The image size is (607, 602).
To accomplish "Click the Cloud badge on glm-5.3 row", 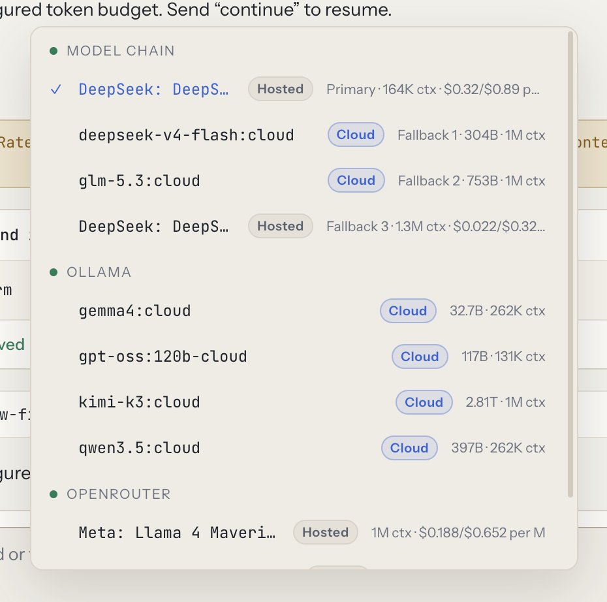I will tap(356, 180).
